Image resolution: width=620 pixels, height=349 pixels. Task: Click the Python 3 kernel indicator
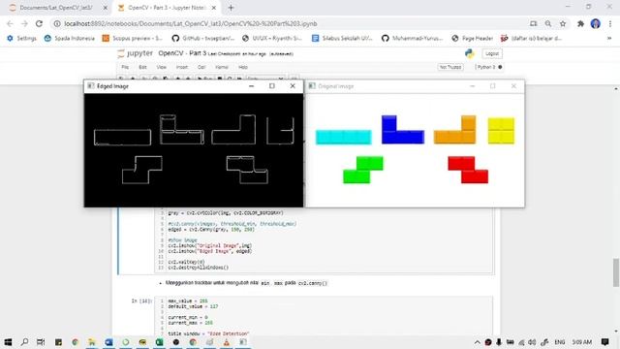click(488, 67)
